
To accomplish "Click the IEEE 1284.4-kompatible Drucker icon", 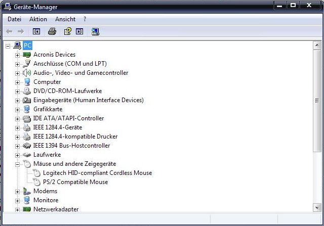I will (27, 137).
